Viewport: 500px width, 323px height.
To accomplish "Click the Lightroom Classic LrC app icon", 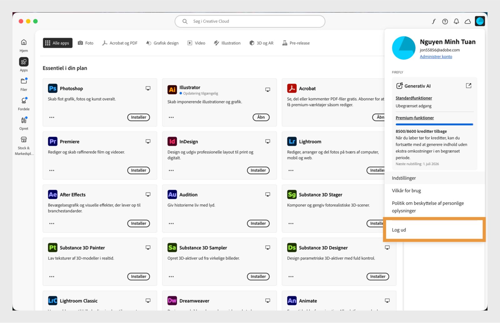I will 52,301.
